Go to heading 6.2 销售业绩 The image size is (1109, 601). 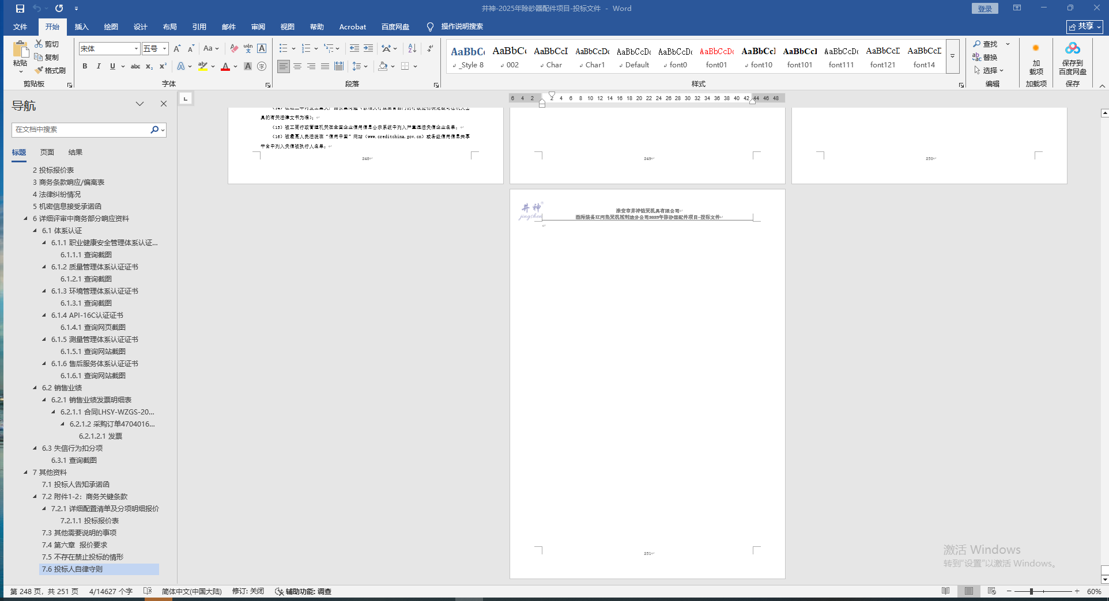point(62,388)
